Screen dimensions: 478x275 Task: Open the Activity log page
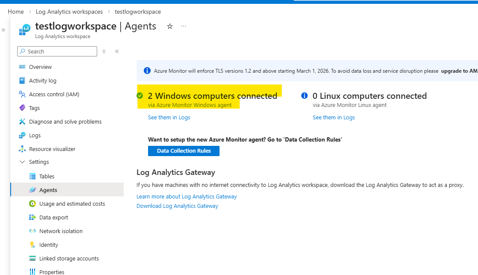[x=43, y=81]
